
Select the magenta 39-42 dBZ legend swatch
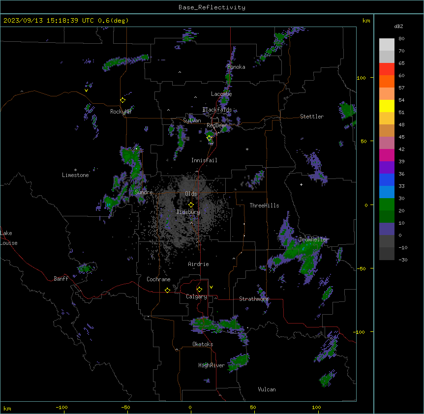(387, 155)
